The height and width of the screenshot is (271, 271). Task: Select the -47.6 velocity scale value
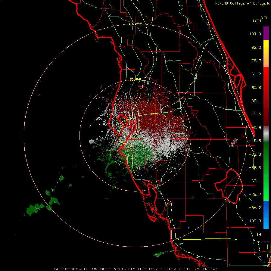(255, 168)
